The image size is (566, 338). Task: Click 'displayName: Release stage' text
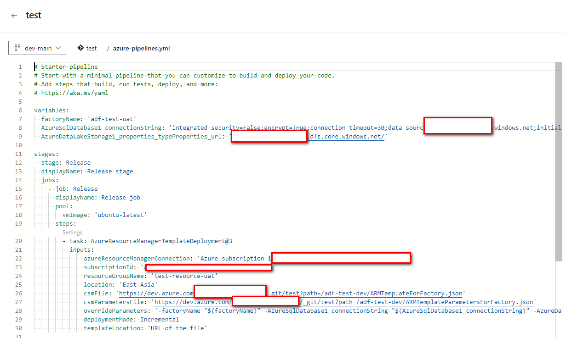[87, 171]
